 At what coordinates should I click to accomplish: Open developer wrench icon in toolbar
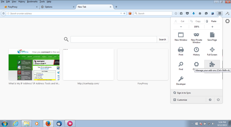227,13
